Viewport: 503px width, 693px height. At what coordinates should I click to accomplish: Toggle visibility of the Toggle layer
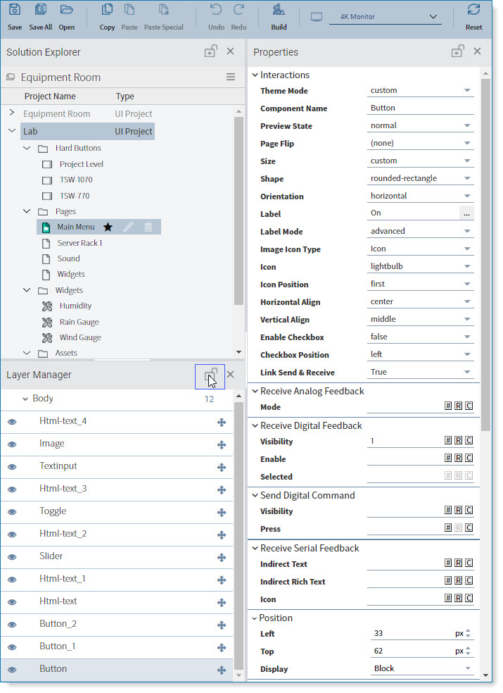pyautogui.click(x=13, y=512)
